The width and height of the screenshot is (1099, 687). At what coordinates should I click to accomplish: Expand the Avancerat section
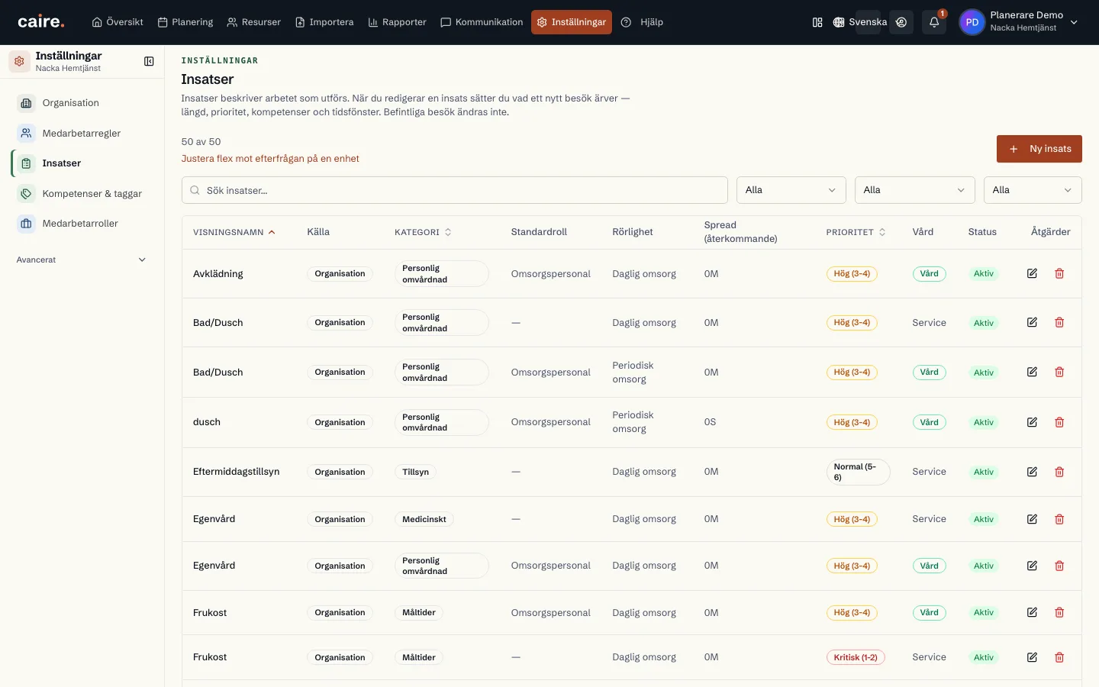point(82,260)
